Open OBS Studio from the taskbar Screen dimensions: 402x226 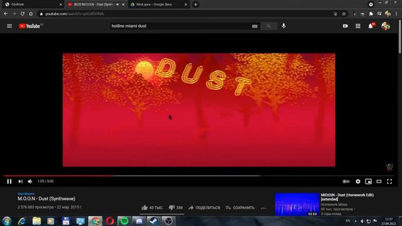pyautogui.click(x=168, y=221)
